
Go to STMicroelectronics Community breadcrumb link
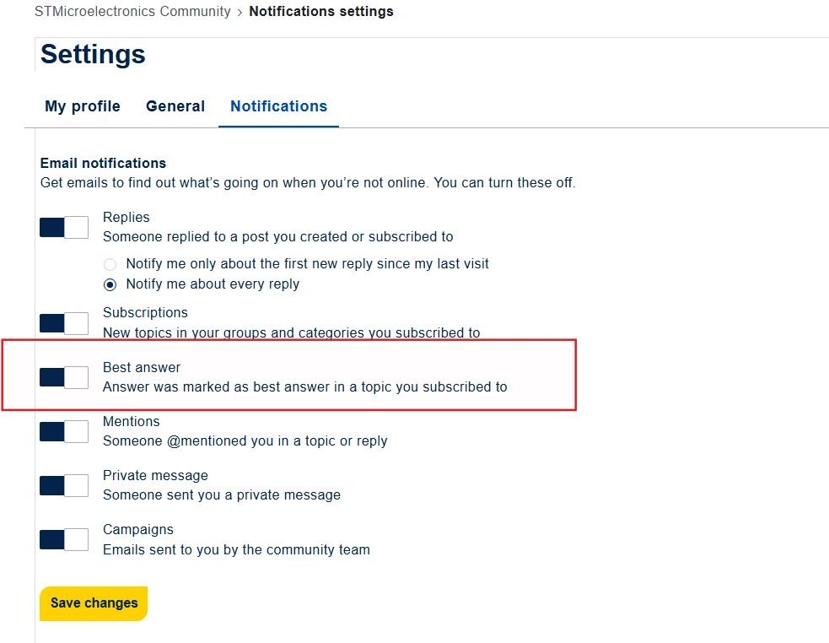pyautogui.click(x=132, y=11)
